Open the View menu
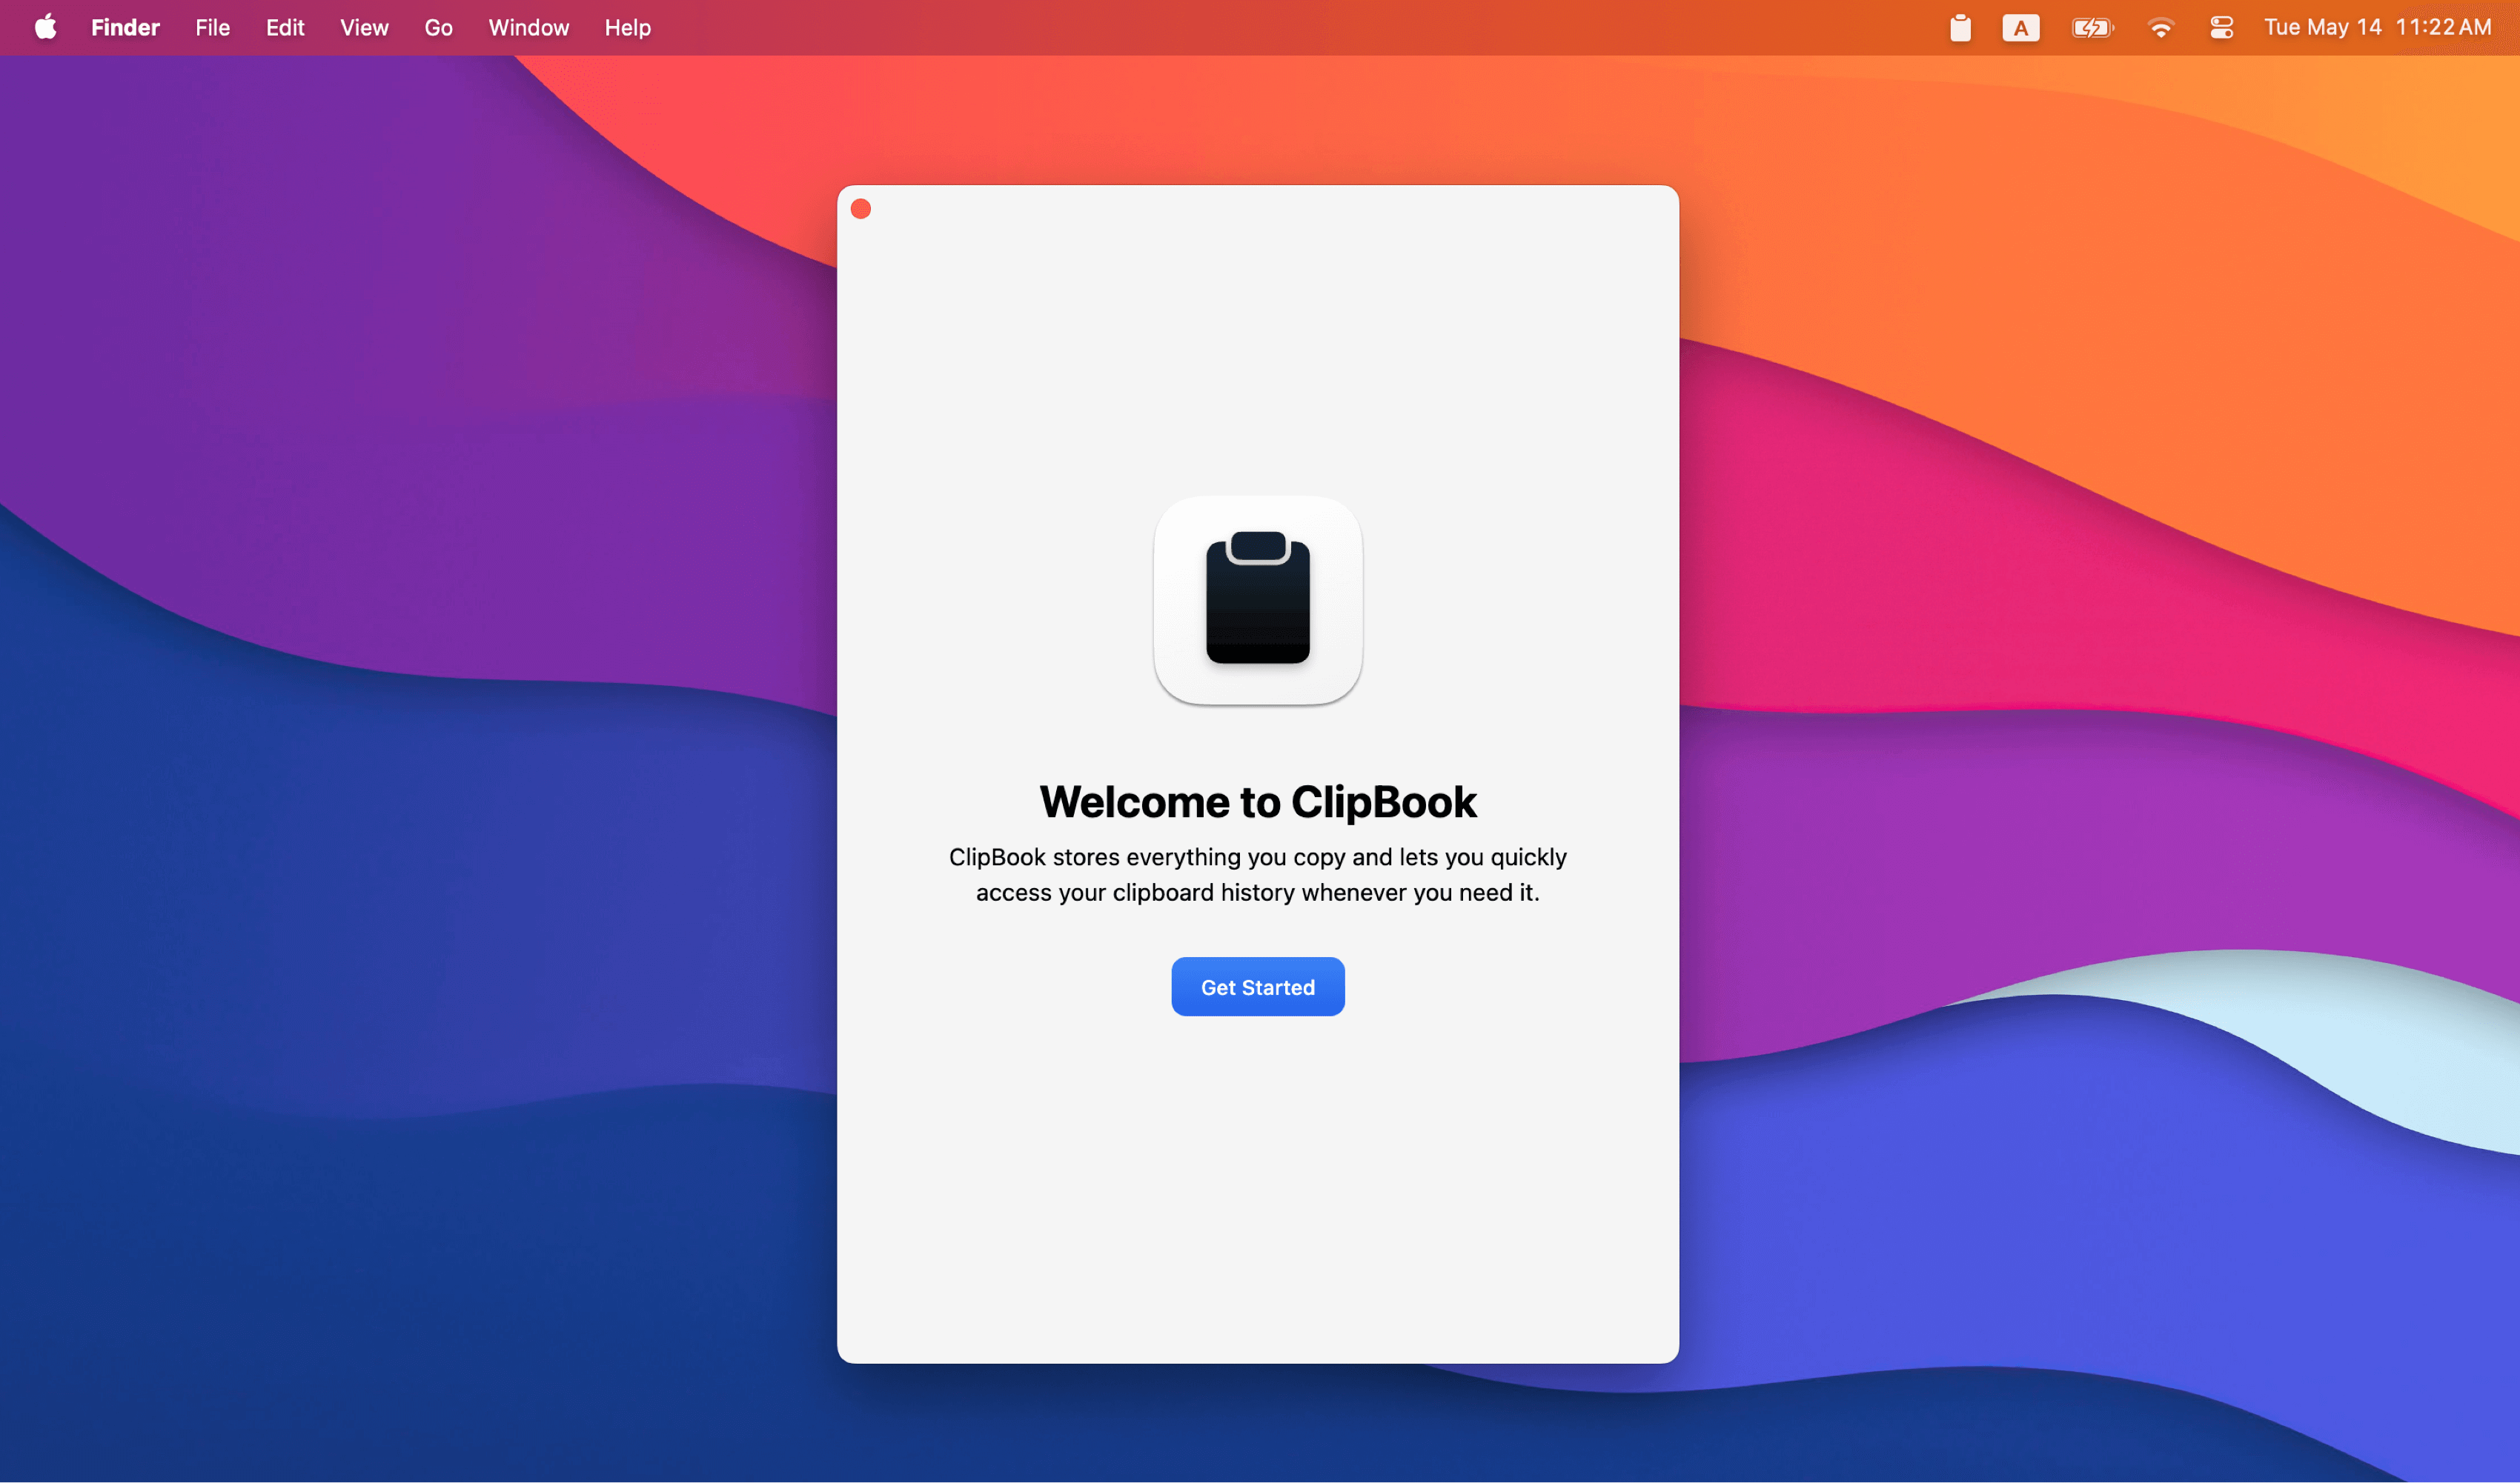The image size is (2520, 1483). 363,27
